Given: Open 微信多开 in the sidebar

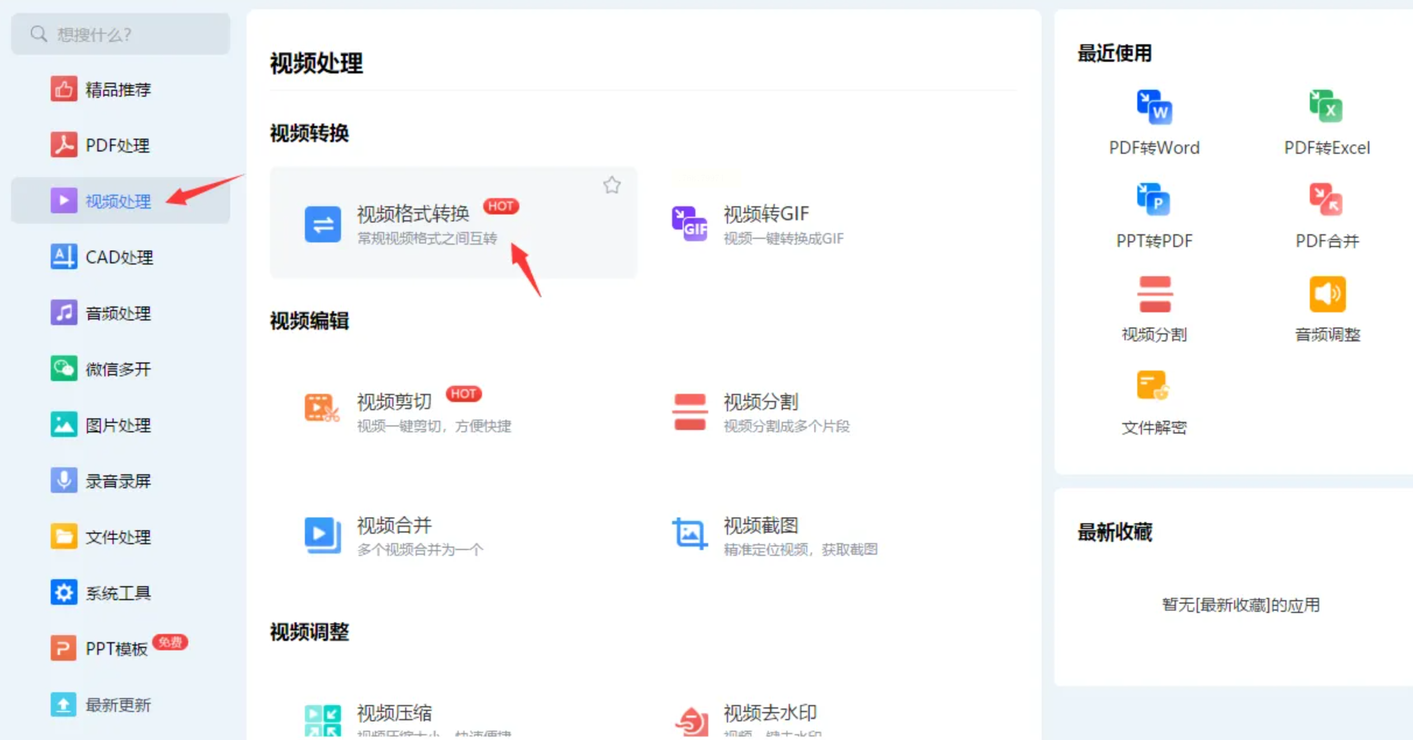Looking at the screenshot, I should (118, 369).
